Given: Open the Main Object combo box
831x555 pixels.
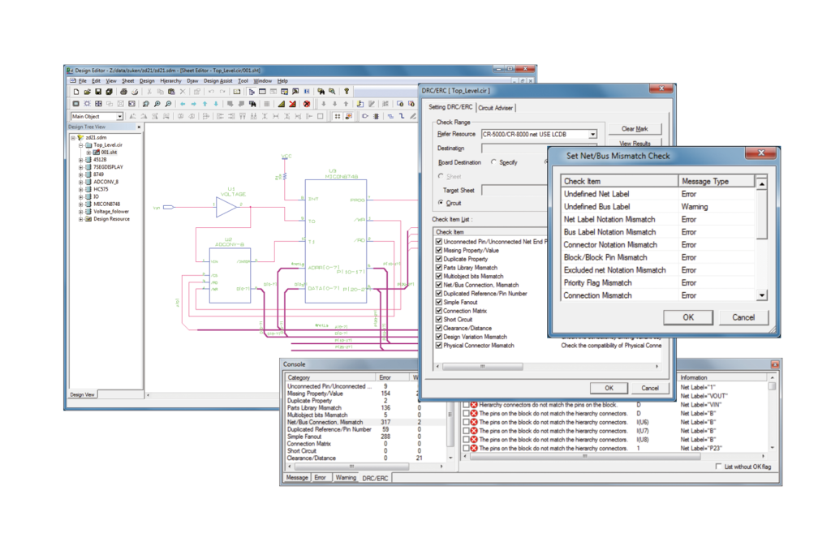Looking at the screenshot, I should pyautogui.click(x=119, y=117).
